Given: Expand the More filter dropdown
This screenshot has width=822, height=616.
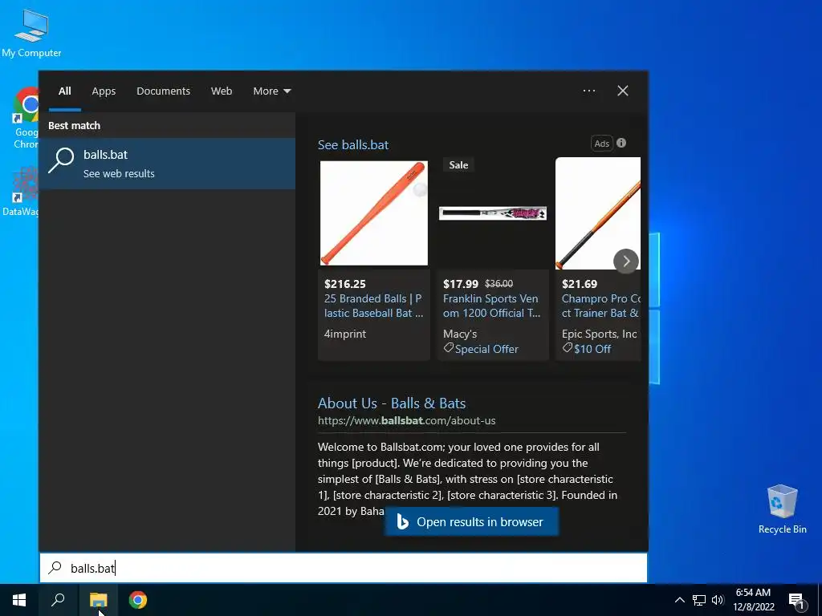Looking at the screenshot, I should 271,91.
